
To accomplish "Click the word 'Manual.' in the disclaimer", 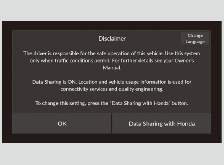I will [112, 68].
